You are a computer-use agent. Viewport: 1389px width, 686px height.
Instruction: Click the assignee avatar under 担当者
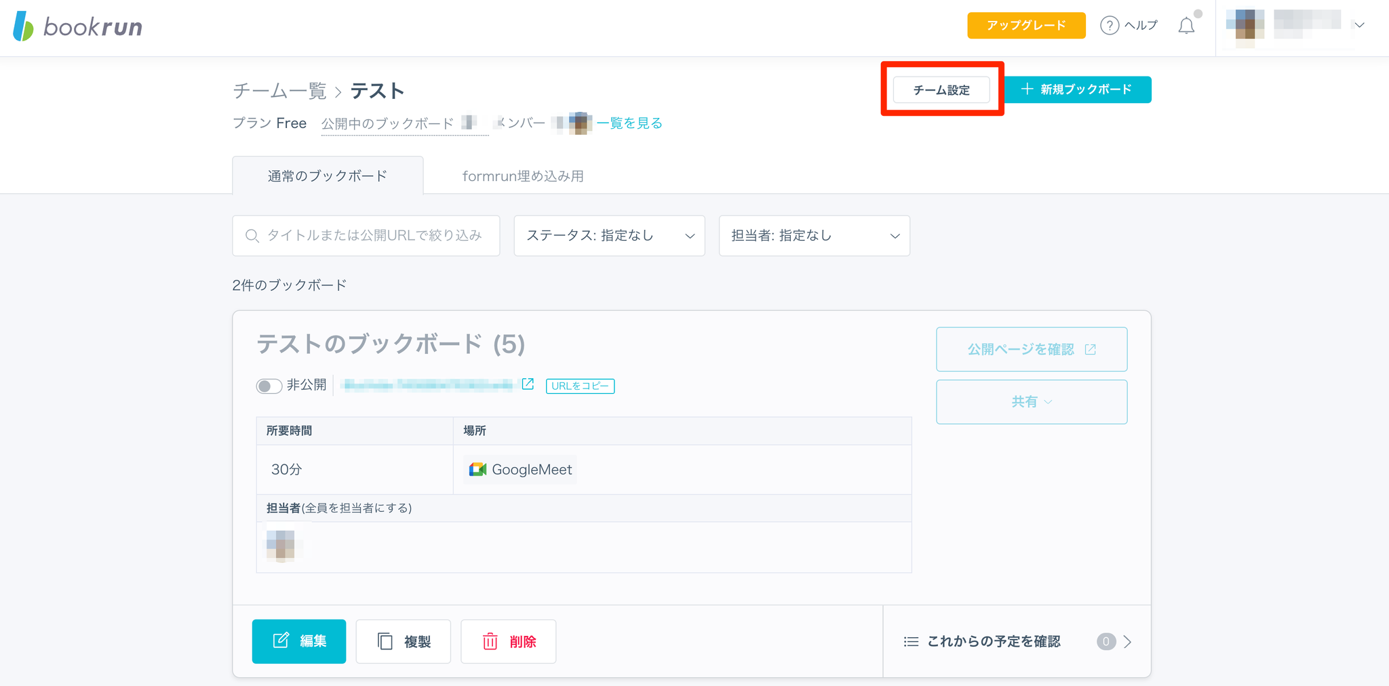click(x=281, y=546)
